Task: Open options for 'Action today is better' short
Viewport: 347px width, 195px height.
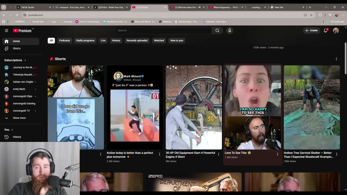Action: [x=159, y=154]
